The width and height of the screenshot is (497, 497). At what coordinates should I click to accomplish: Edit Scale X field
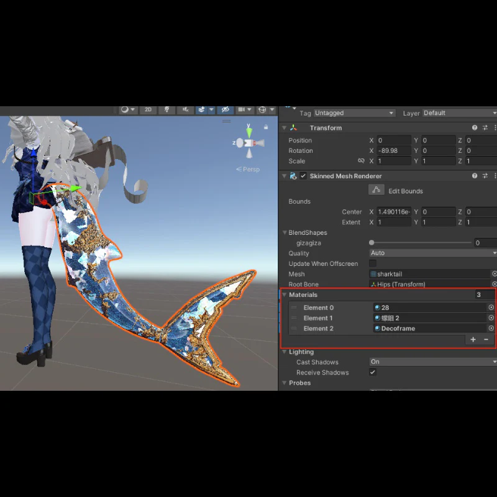click(x=394, y=161)
